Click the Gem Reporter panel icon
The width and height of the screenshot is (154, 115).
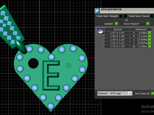97,11
